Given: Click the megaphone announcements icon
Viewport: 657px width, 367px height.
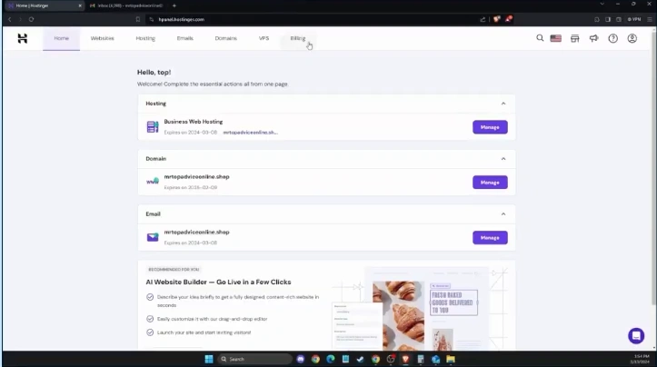Looking at the screenshot, I should (593, 38).
